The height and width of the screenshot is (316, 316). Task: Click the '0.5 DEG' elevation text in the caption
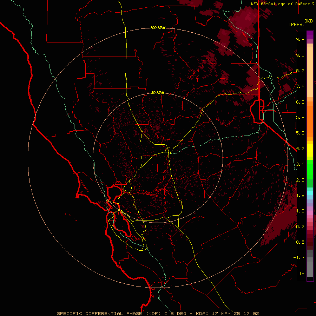pyautogui.click(x=177, y=314)
